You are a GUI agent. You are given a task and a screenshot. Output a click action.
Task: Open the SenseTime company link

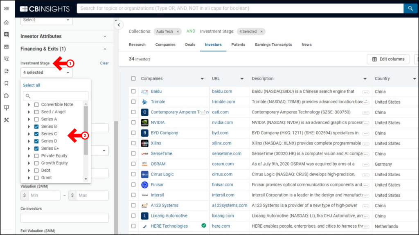161,153
